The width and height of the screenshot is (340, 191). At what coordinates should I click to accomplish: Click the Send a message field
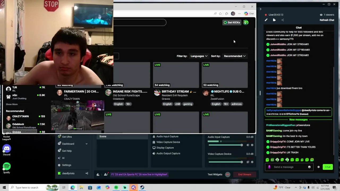pyautogui.click(x=289, y=167)
